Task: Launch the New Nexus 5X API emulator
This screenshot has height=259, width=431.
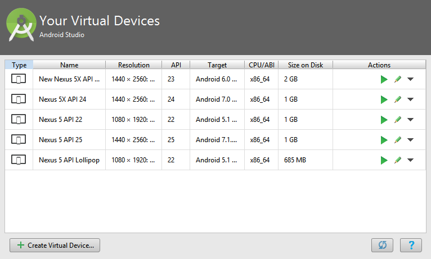Action: (x=384, y=79)
